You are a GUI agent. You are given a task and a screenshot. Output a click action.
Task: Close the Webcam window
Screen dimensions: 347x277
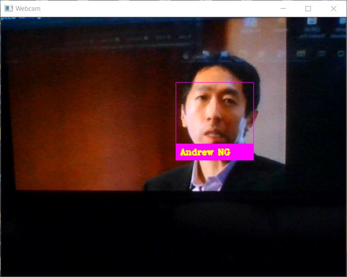334,9
